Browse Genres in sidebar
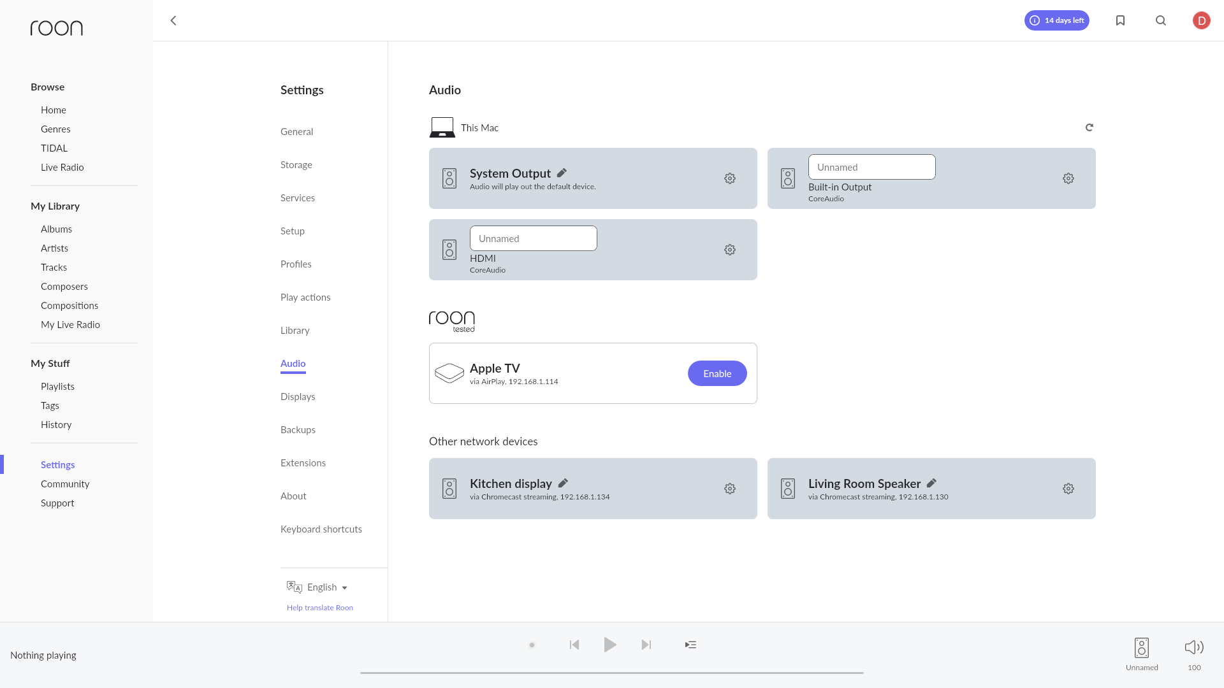1224x688 pixels. 55,129
